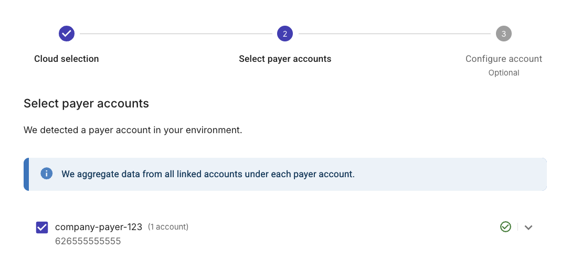This screenshot has width=571, height=271.
Task: Click the 'Select payer accounts' page heading
Action: tap(86, 104)
